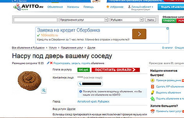Click the Премиум размещение coin icon
This screenshot has height=118, width=184.
pyautogui.click(x=152, y=80)
